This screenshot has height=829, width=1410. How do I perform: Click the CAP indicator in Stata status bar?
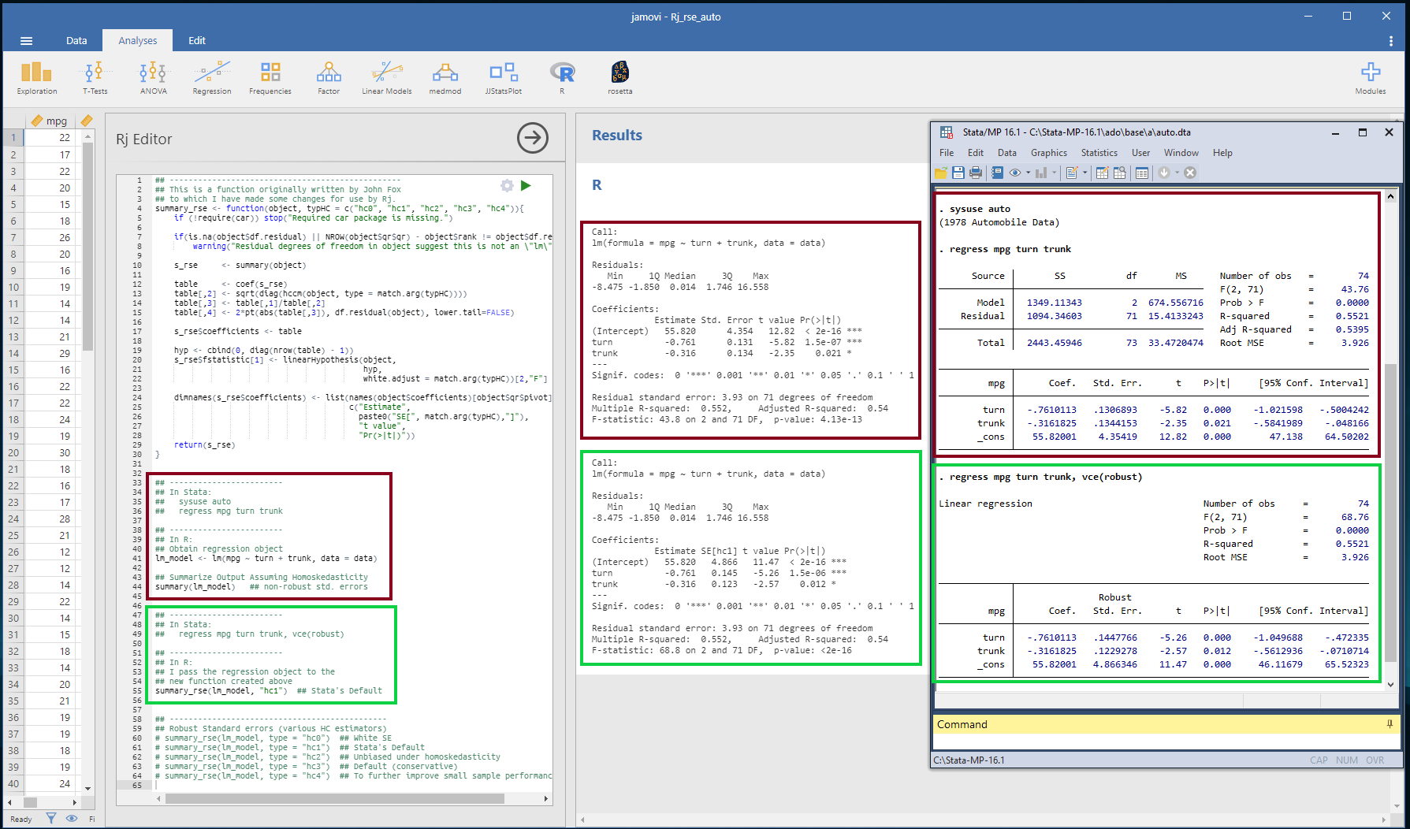tap(1319, 760)
